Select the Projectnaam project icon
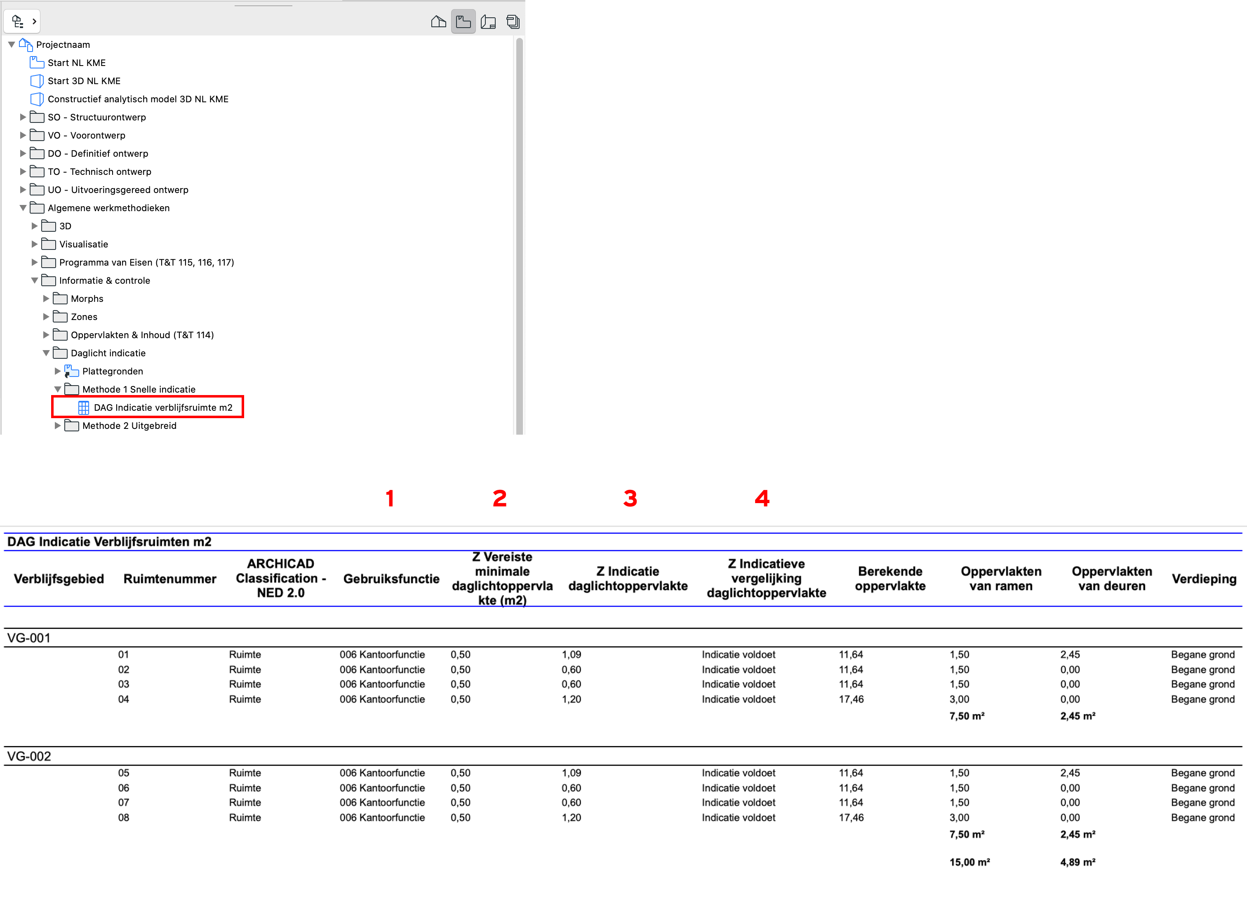The width and height of the screenshot is (1247, 899). pos(26,45)
